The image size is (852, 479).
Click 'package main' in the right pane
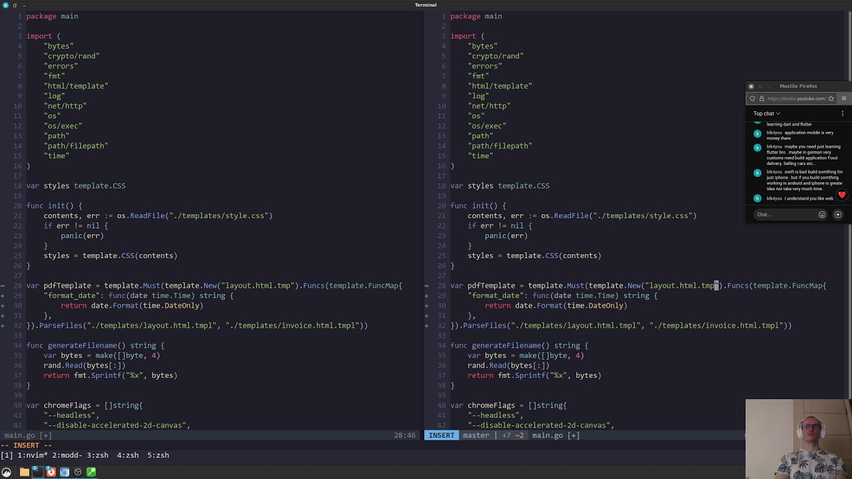click(x=476, y=16)
